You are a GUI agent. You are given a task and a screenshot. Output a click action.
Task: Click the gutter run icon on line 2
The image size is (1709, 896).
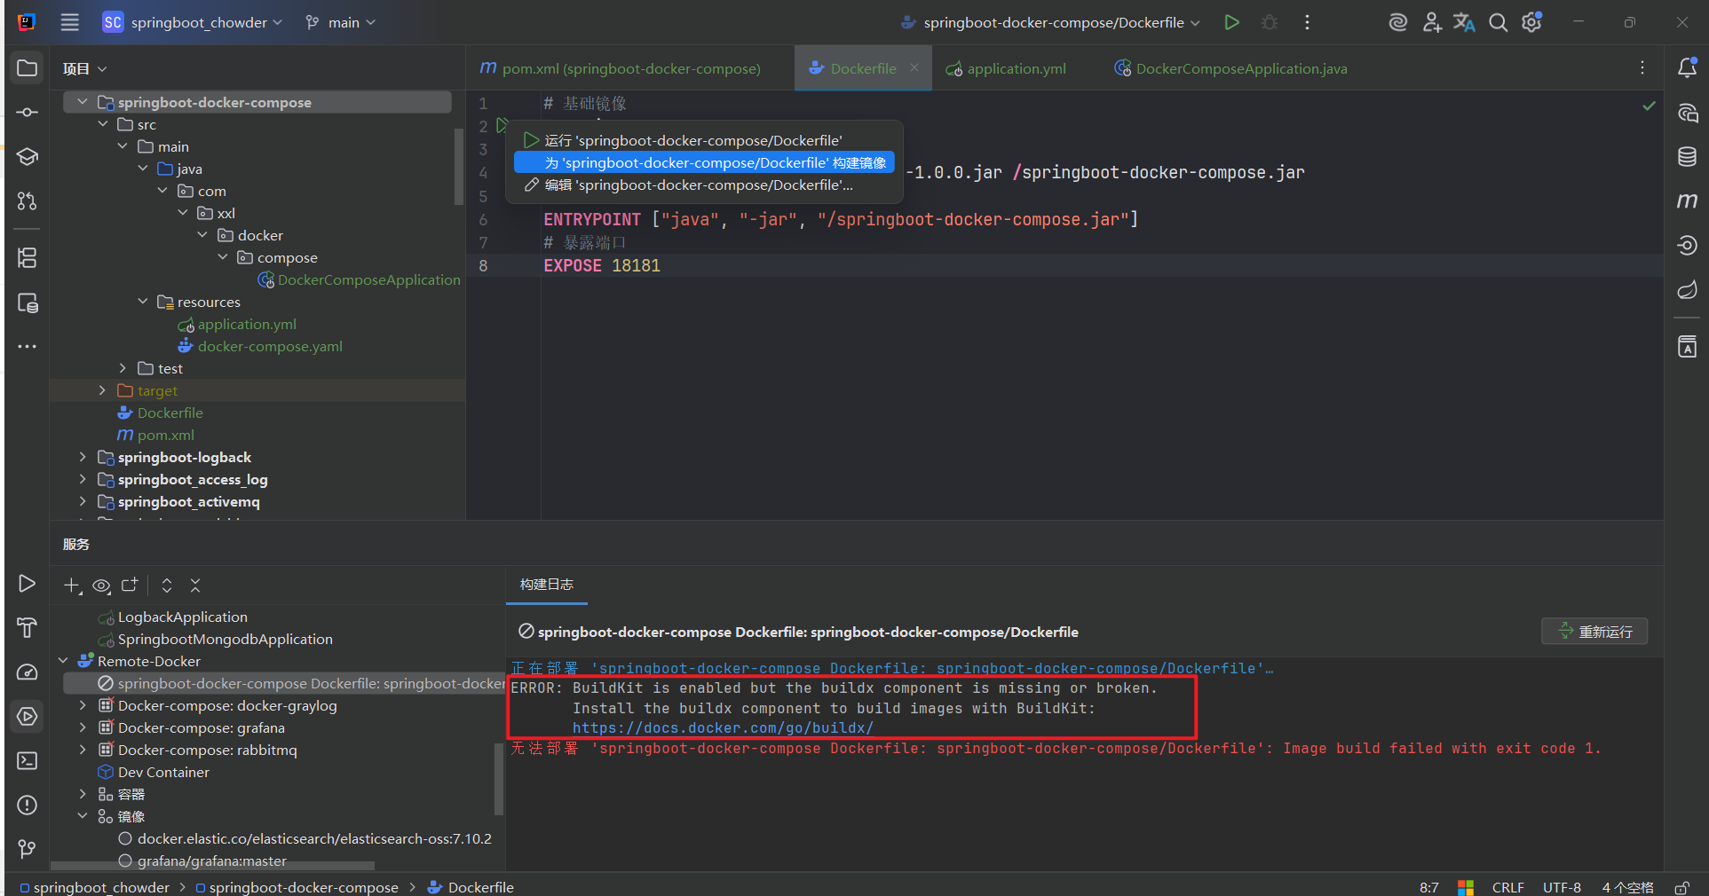click(502, 126)
